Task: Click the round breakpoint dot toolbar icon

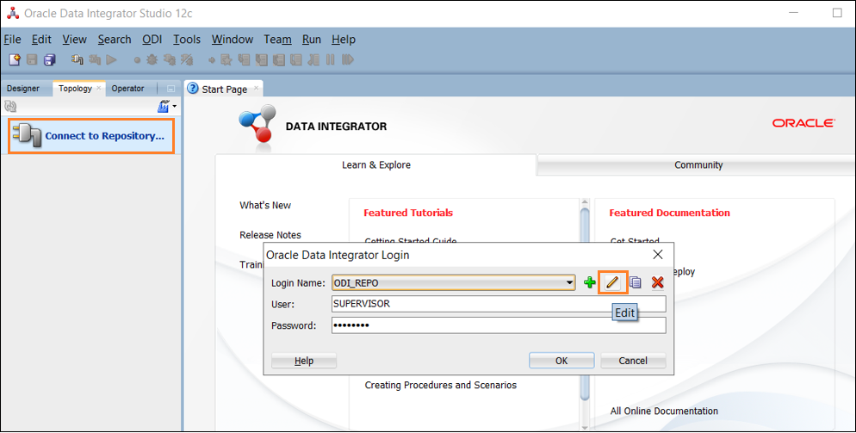Action: pyautogui.click(x=137, y=60)
